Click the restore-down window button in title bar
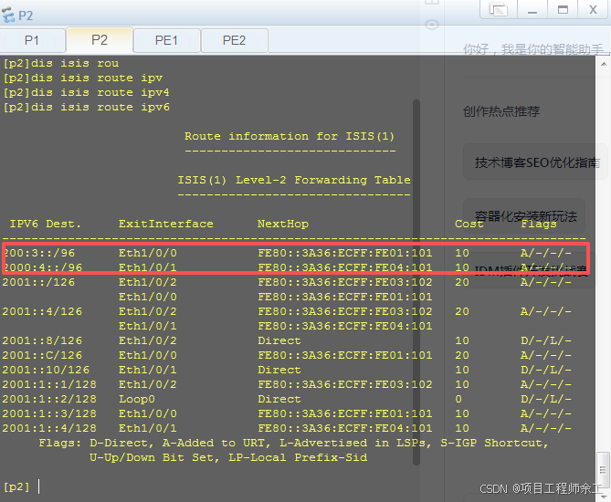This screenshot has width=611, height=502. [499, 9]
